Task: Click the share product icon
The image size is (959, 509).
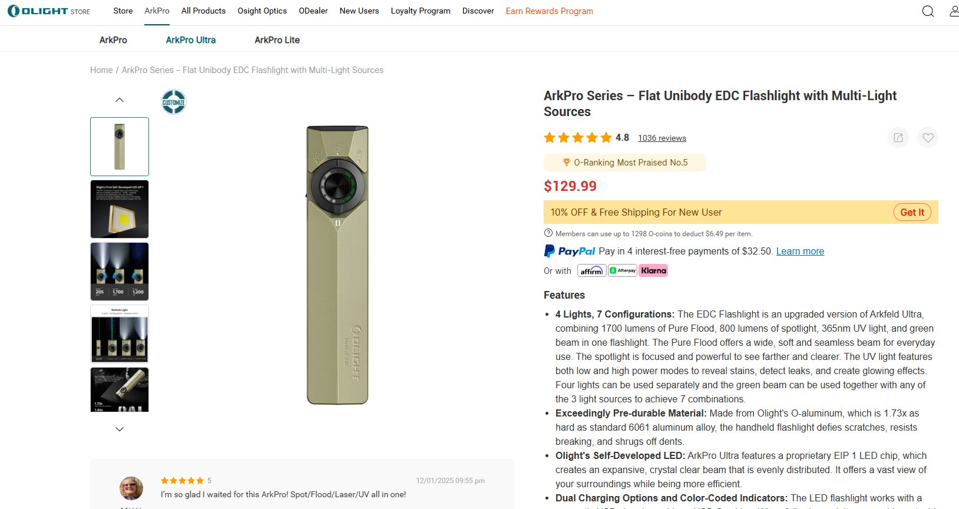Action: (898, 137)
